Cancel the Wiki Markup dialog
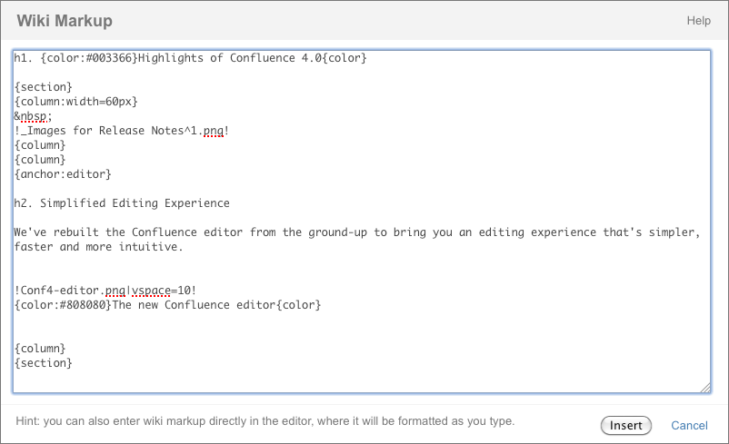Image resolution: width=729 pixels, height=444 pixels. pyautogui.click(x=689, y=426)
